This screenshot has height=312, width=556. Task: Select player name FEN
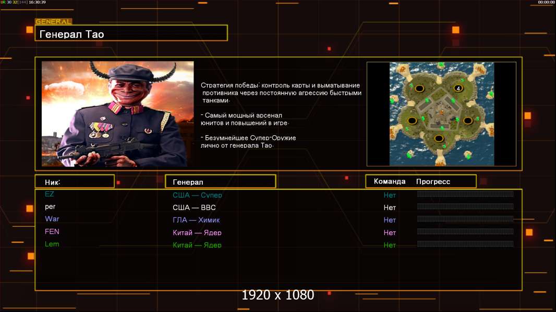pos(52,231)
